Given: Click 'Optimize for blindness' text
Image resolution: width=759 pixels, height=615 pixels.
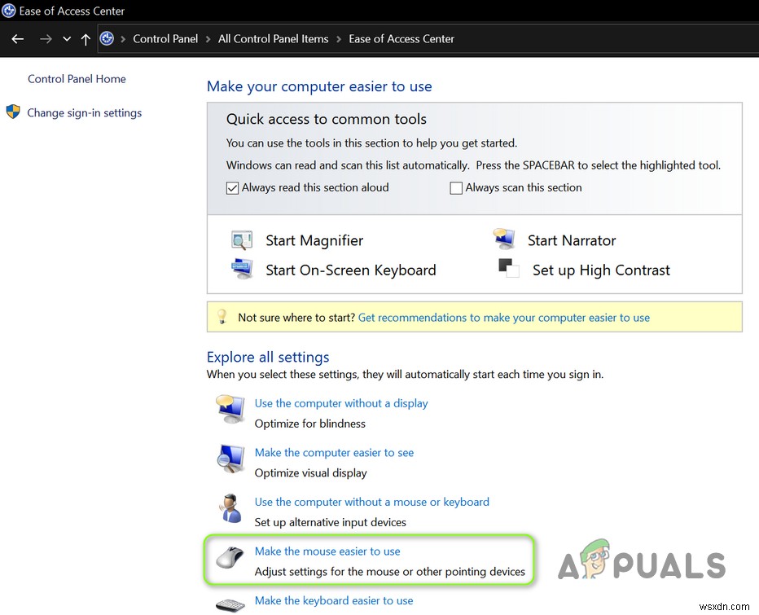Looking at the screenshot, I should 309,424.
